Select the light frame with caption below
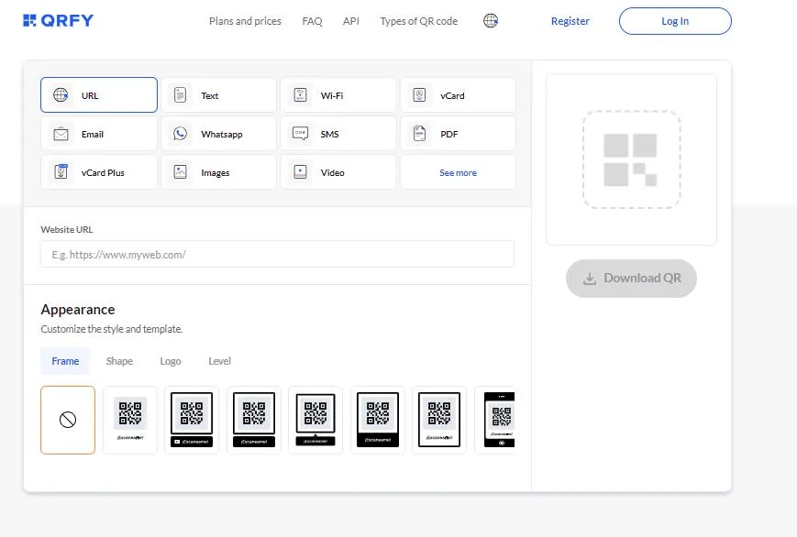 point(130,420)
